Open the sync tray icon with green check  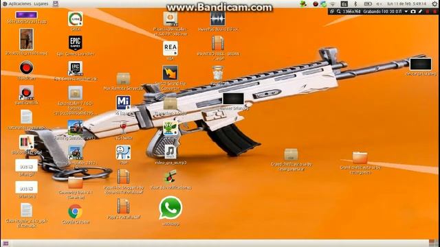(324, 4)
